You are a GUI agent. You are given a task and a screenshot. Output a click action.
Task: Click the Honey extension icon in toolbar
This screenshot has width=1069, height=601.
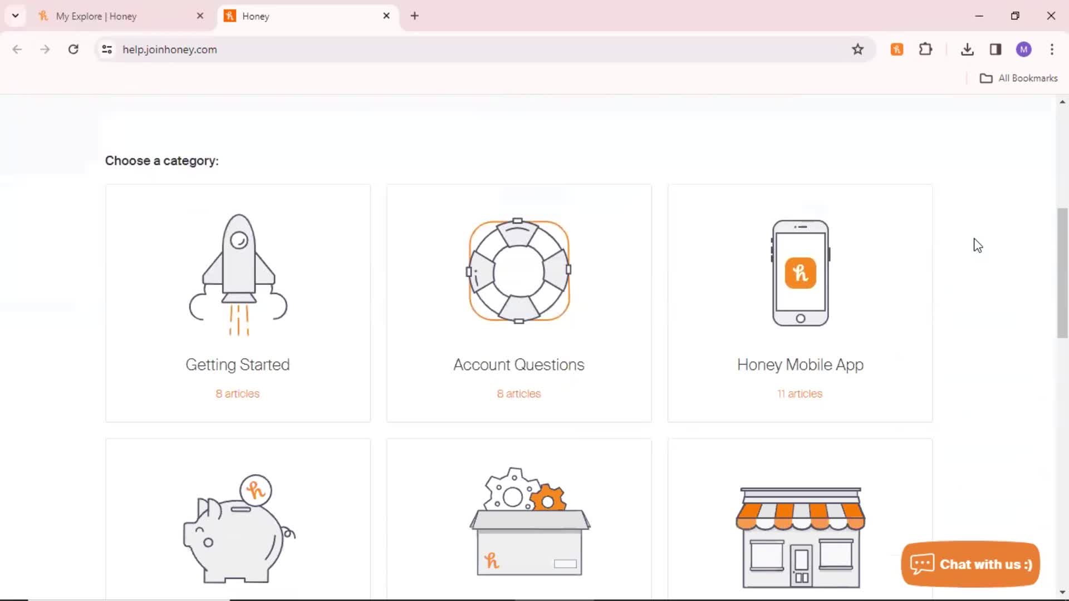[x=897, y=50]
